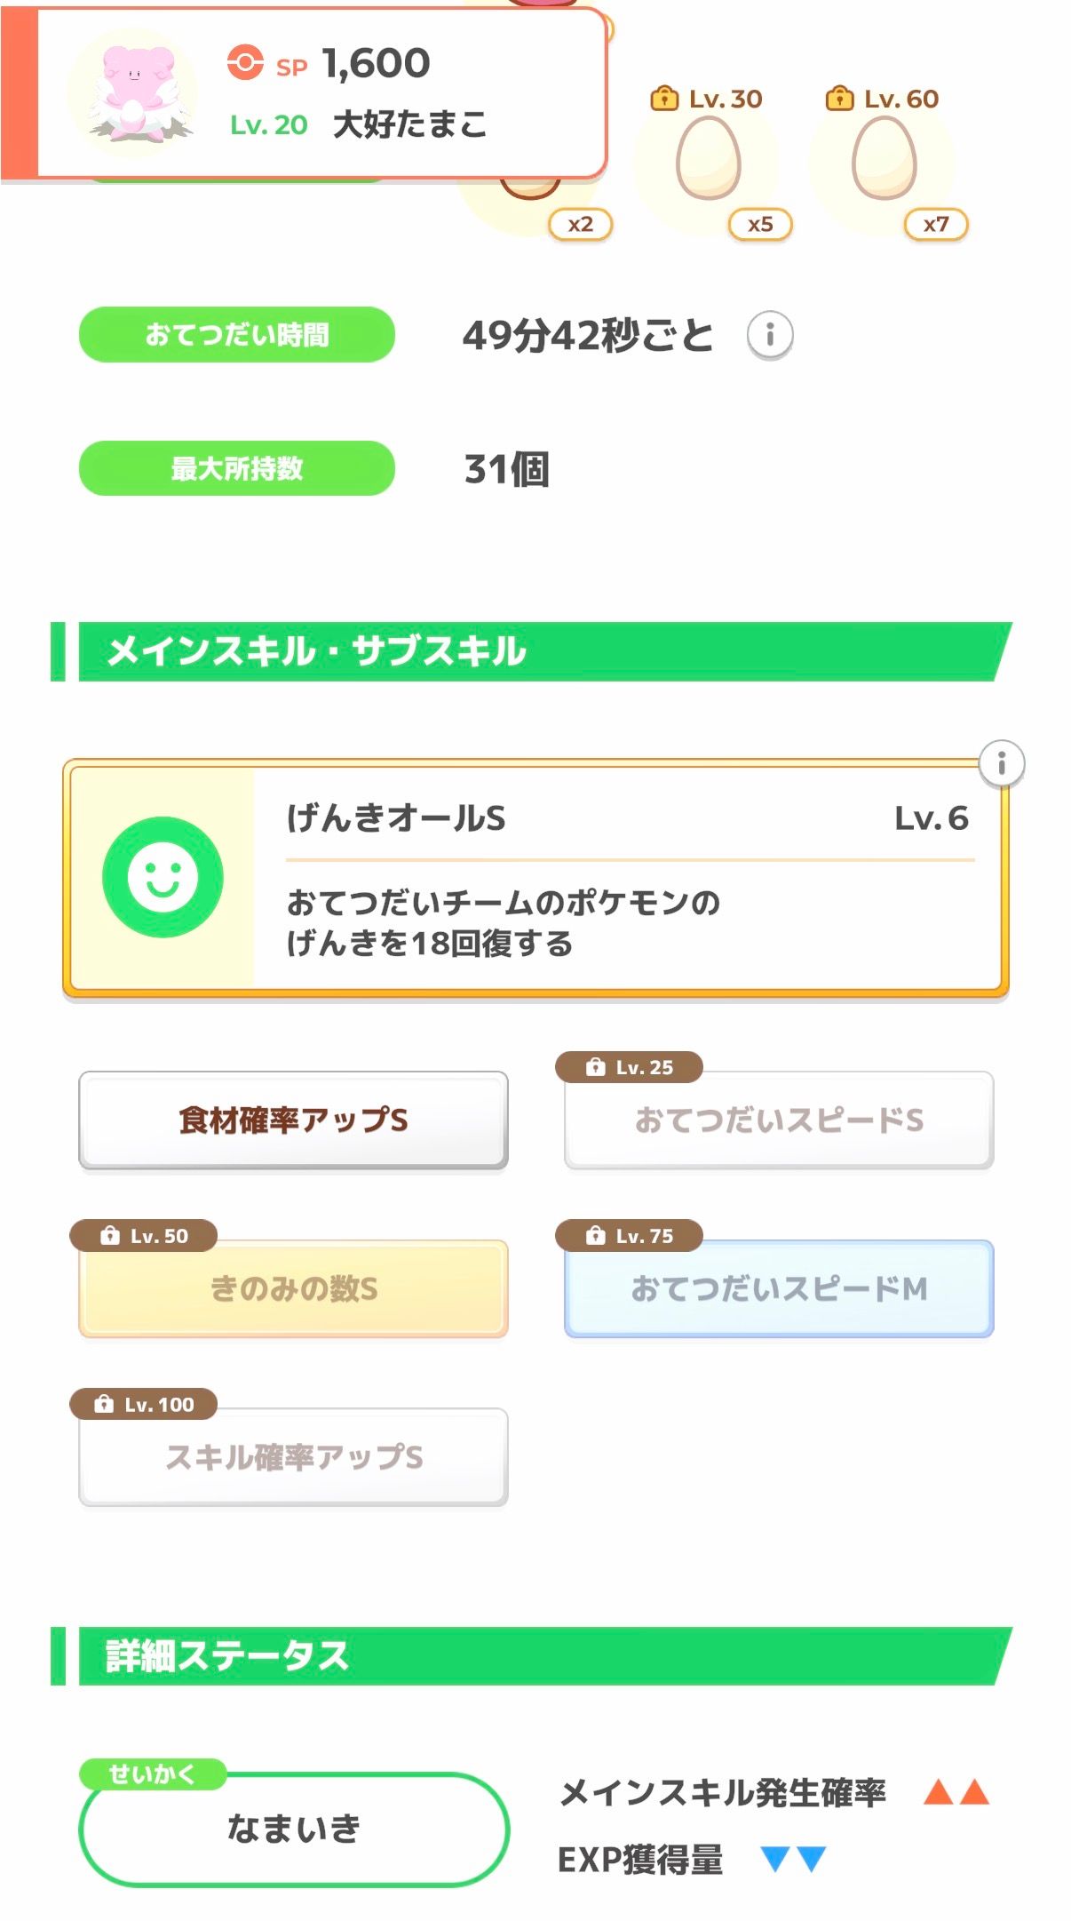This screenshot has width=1071, height=1921.
Task: Tap the Pokémon portrait in the header
Action: click(132, 94)
